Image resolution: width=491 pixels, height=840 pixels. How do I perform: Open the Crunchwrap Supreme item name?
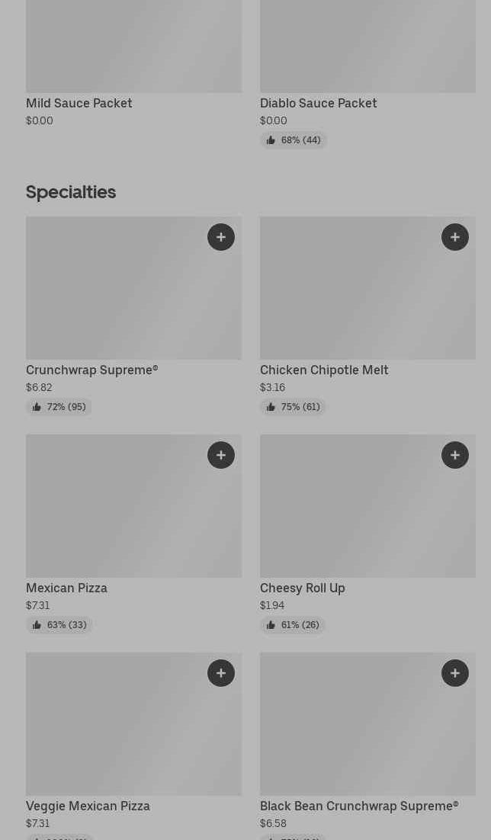point(92,370)
